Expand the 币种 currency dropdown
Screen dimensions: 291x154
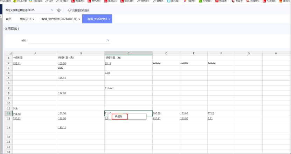[108, 40]
